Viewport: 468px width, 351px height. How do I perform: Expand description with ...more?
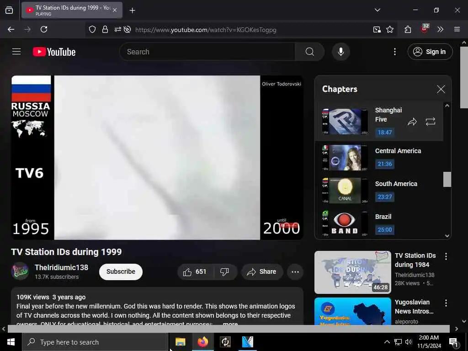coord(230,323)
